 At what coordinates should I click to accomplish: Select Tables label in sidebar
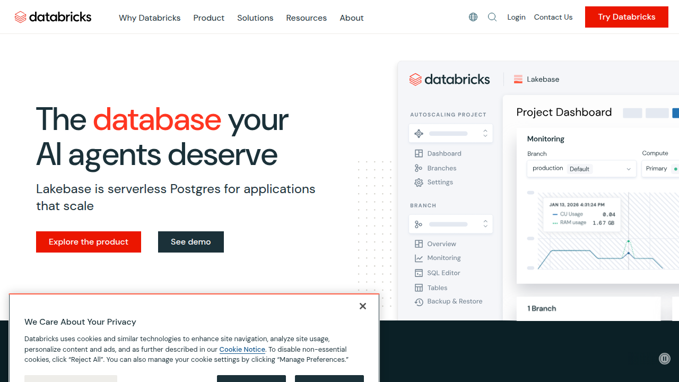click(x=438, y=288)
